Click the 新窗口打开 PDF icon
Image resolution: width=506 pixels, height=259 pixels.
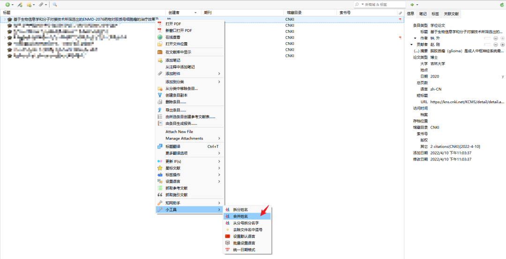(159, 30)
